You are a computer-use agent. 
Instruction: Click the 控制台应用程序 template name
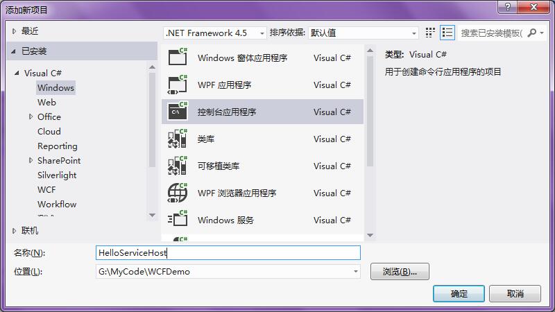click(227, 112)
